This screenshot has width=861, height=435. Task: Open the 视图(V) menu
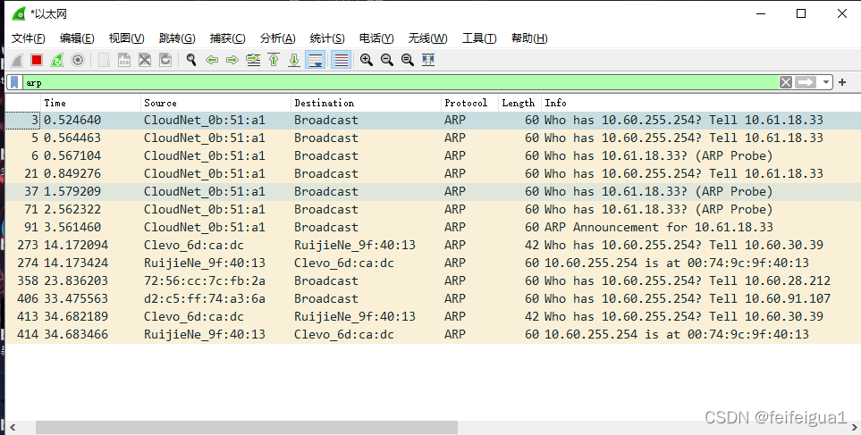point(126,38)
